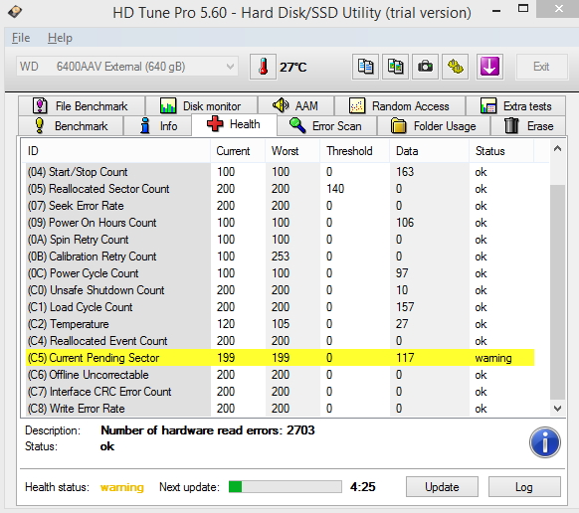Click the ID column header
This screenshot has width=579, height=513.
[116, 151]
